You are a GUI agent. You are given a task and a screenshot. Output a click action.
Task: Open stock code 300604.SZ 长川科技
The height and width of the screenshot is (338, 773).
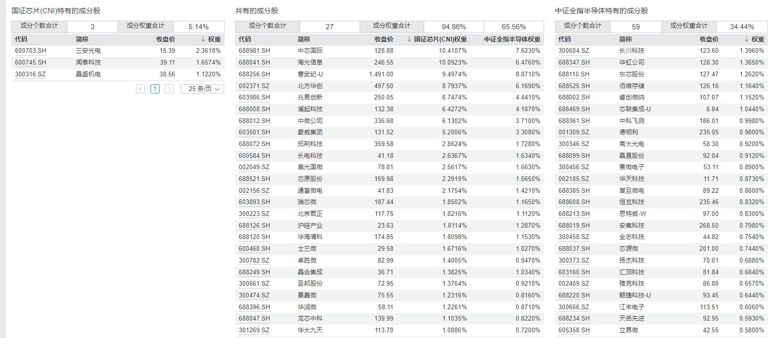pos(574,50)
